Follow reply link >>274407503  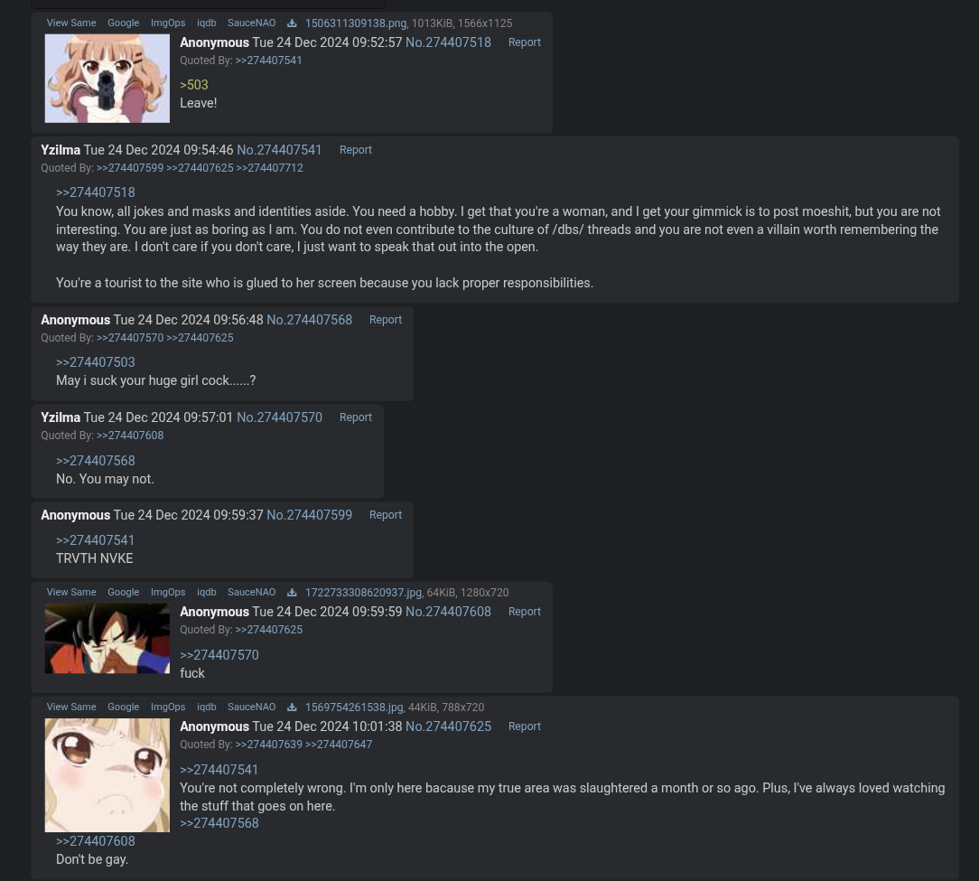(96, 362)
